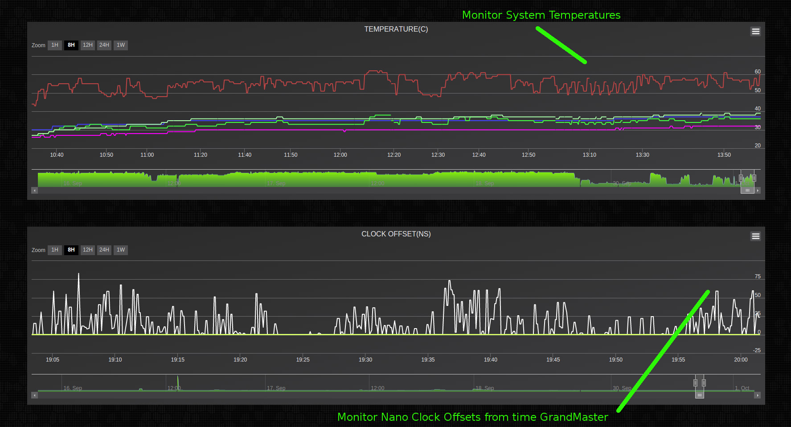Image resolution: width=791 pixels, height=427 pixels.
Task: Click the right navigator arrow under Temperature chart
Action: (758, 190)
